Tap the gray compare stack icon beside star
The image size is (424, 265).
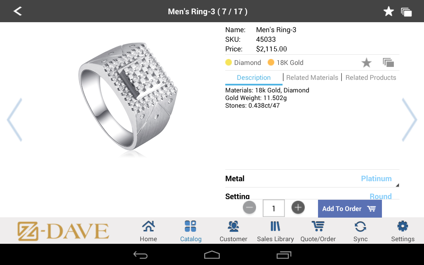(x=388, y=62)
